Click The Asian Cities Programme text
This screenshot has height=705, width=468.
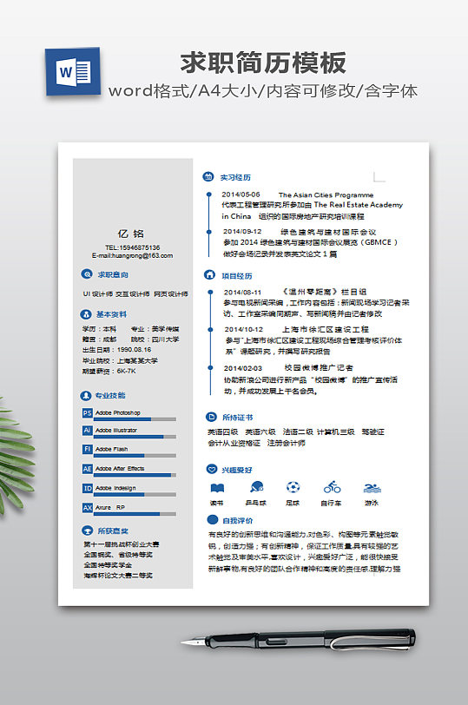tap(326, 194)
